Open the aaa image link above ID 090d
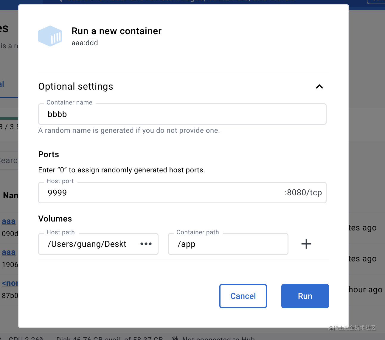The height and width of the screenshot is (340, 385). [x=9, y=222]
